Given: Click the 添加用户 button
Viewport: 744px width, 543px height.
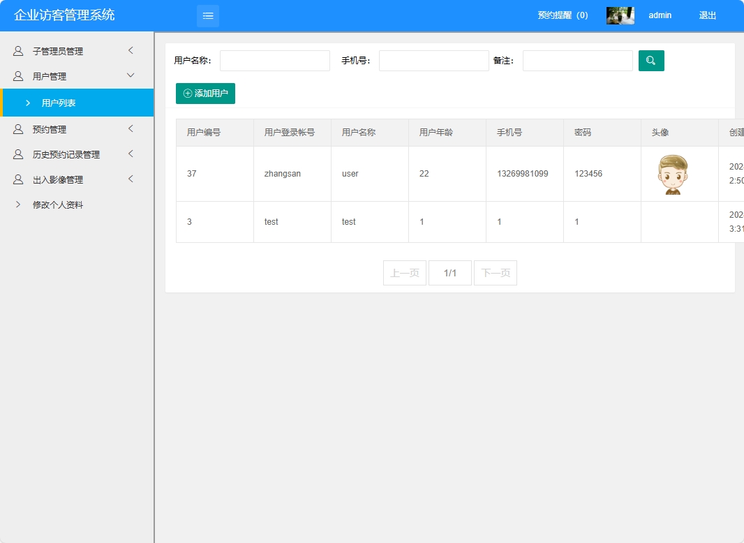Looking at the screenshot, I should click(205, 93).
